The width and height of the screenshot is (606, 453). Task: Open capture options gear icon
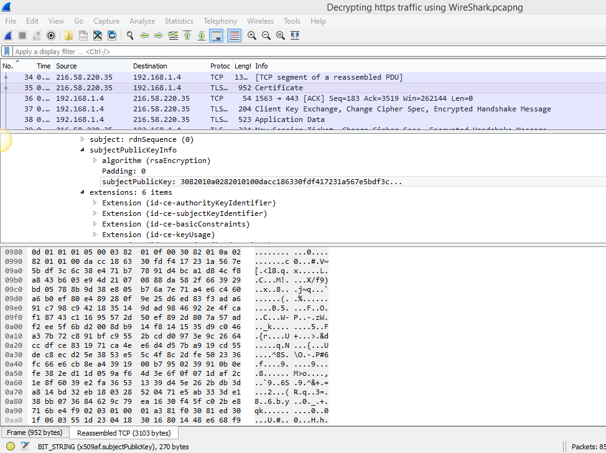click(x=51, y=35)
